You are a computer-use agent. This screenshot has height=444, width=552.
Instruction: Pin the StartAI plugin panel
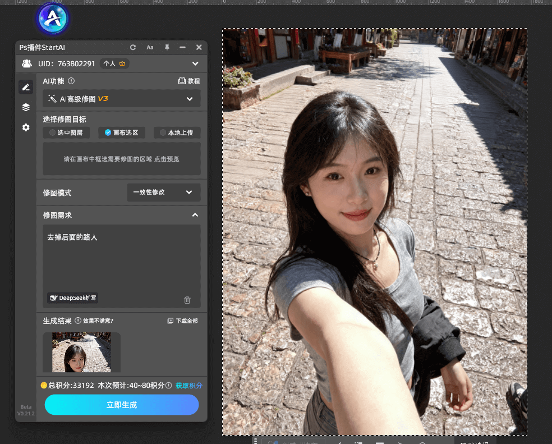click(167, 48)
